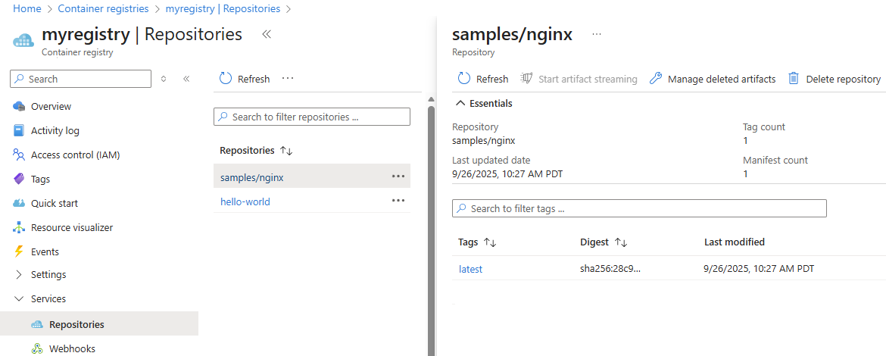Viewport: 886px width, 356px height.
Task: Open Access control (IAM) page
Action: pyautogui.click(x=75, y=155)
